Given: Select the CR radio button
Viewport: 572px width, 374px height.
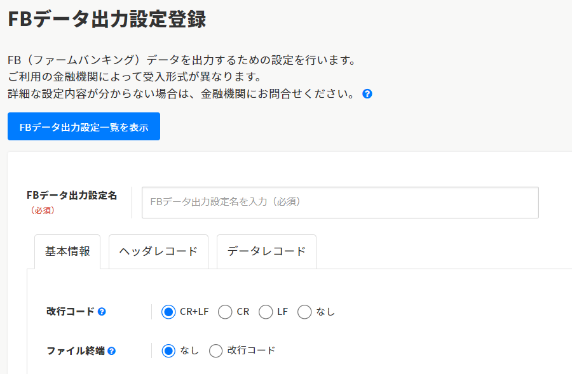Looking at the screenshot, I should 225,312.
